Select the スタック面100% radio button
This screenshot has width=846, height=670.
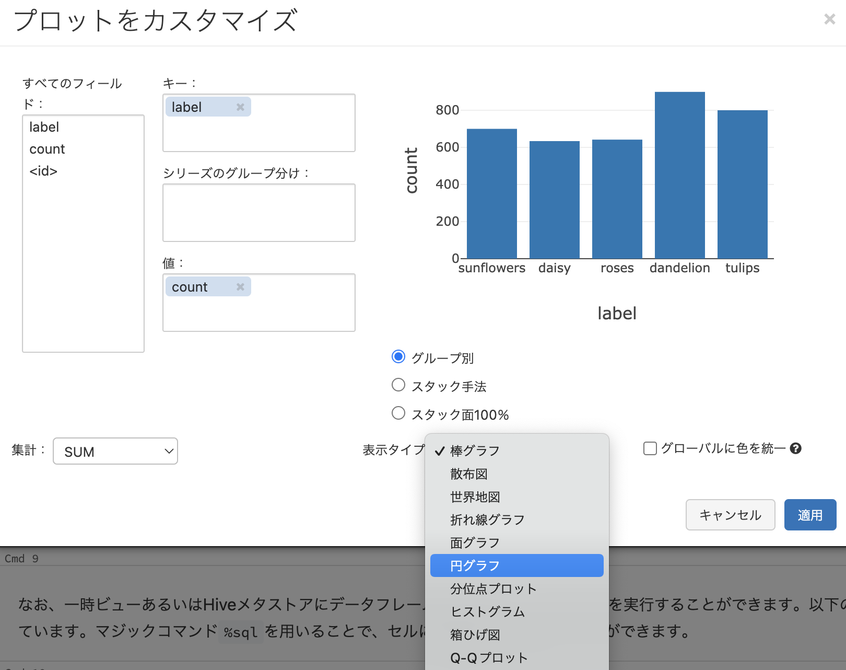[x=398, y=413]
